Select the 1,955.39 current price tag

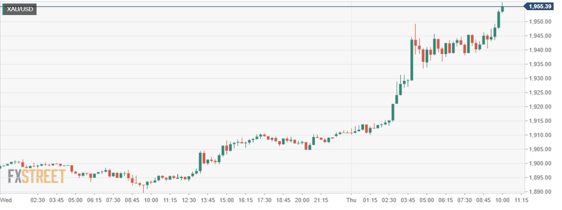(540, 6)
